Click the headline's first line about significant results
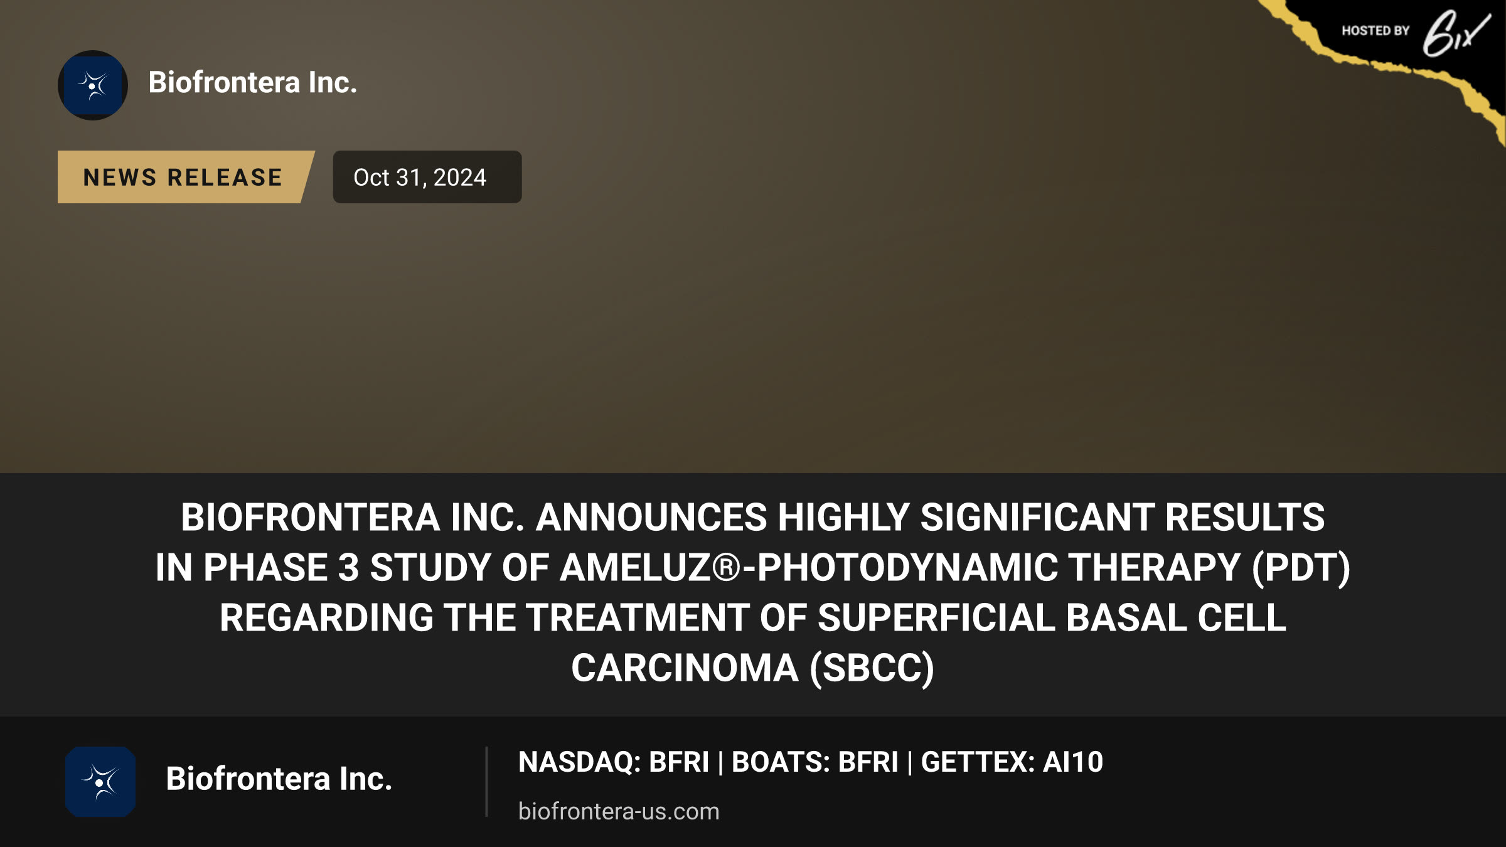This screenshot has height=847, width=1506. click(x=753, y=518)
